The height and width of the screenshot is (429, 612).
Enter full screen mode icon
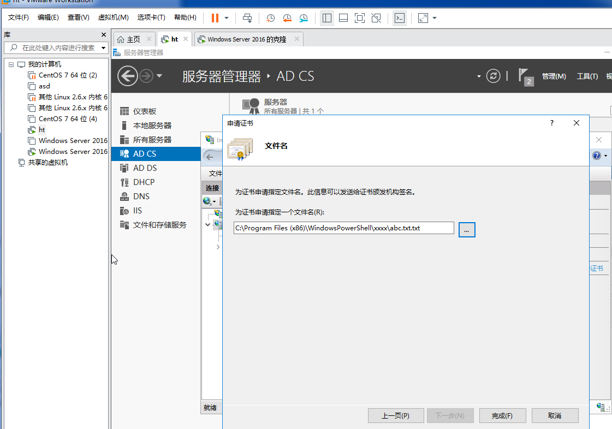[x=360, y=18]
